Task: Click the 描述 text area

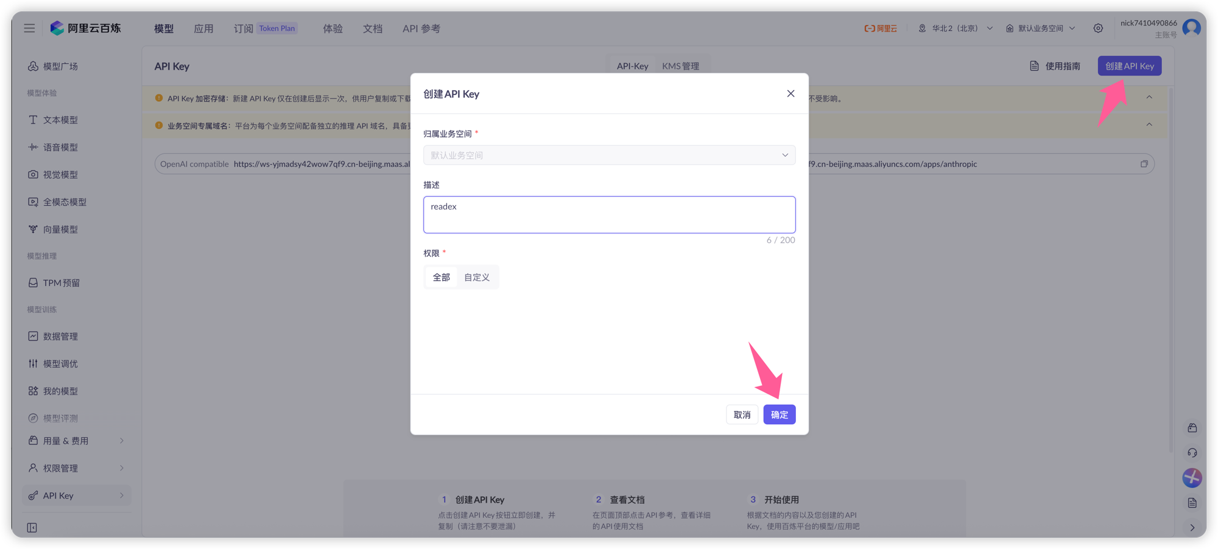Action: point(609,214)
